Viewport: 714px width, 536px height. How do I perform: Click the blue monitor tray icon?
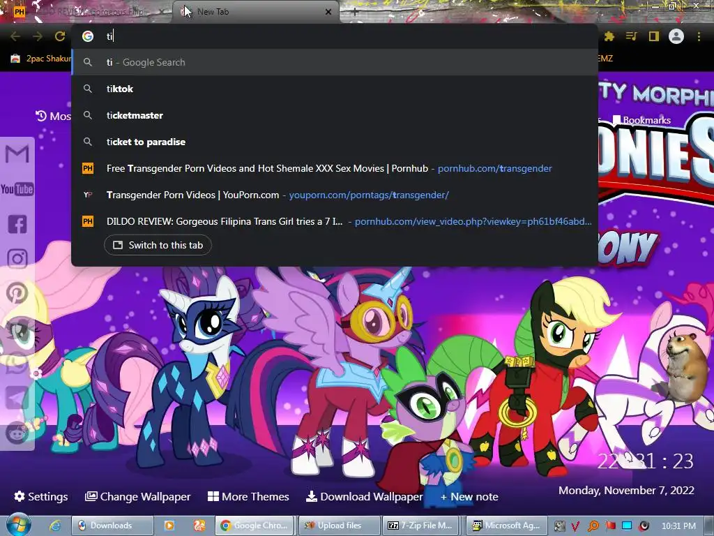[x=627, y=526]
